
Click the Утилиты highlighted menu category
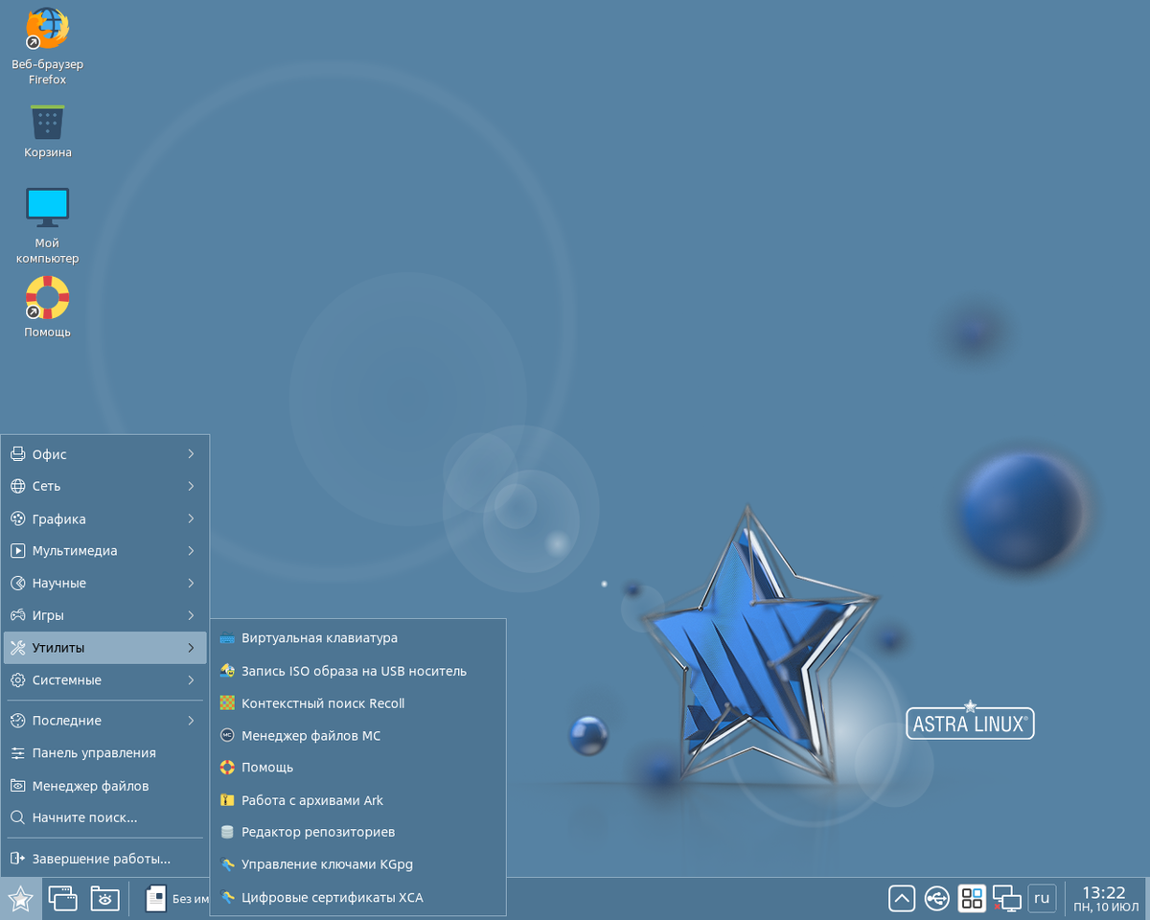click(x=105, y=648)
